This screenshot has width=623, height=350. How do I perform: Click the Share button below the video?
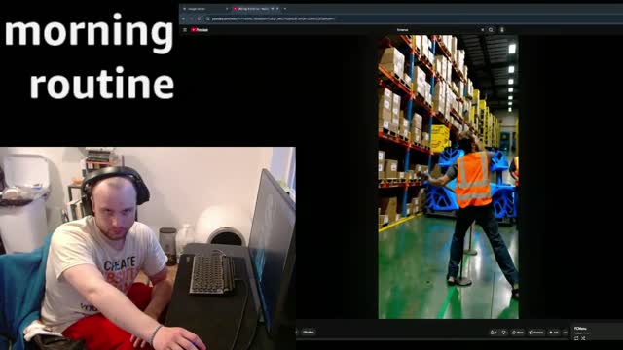pyautogui.click(x=518, y=332)
